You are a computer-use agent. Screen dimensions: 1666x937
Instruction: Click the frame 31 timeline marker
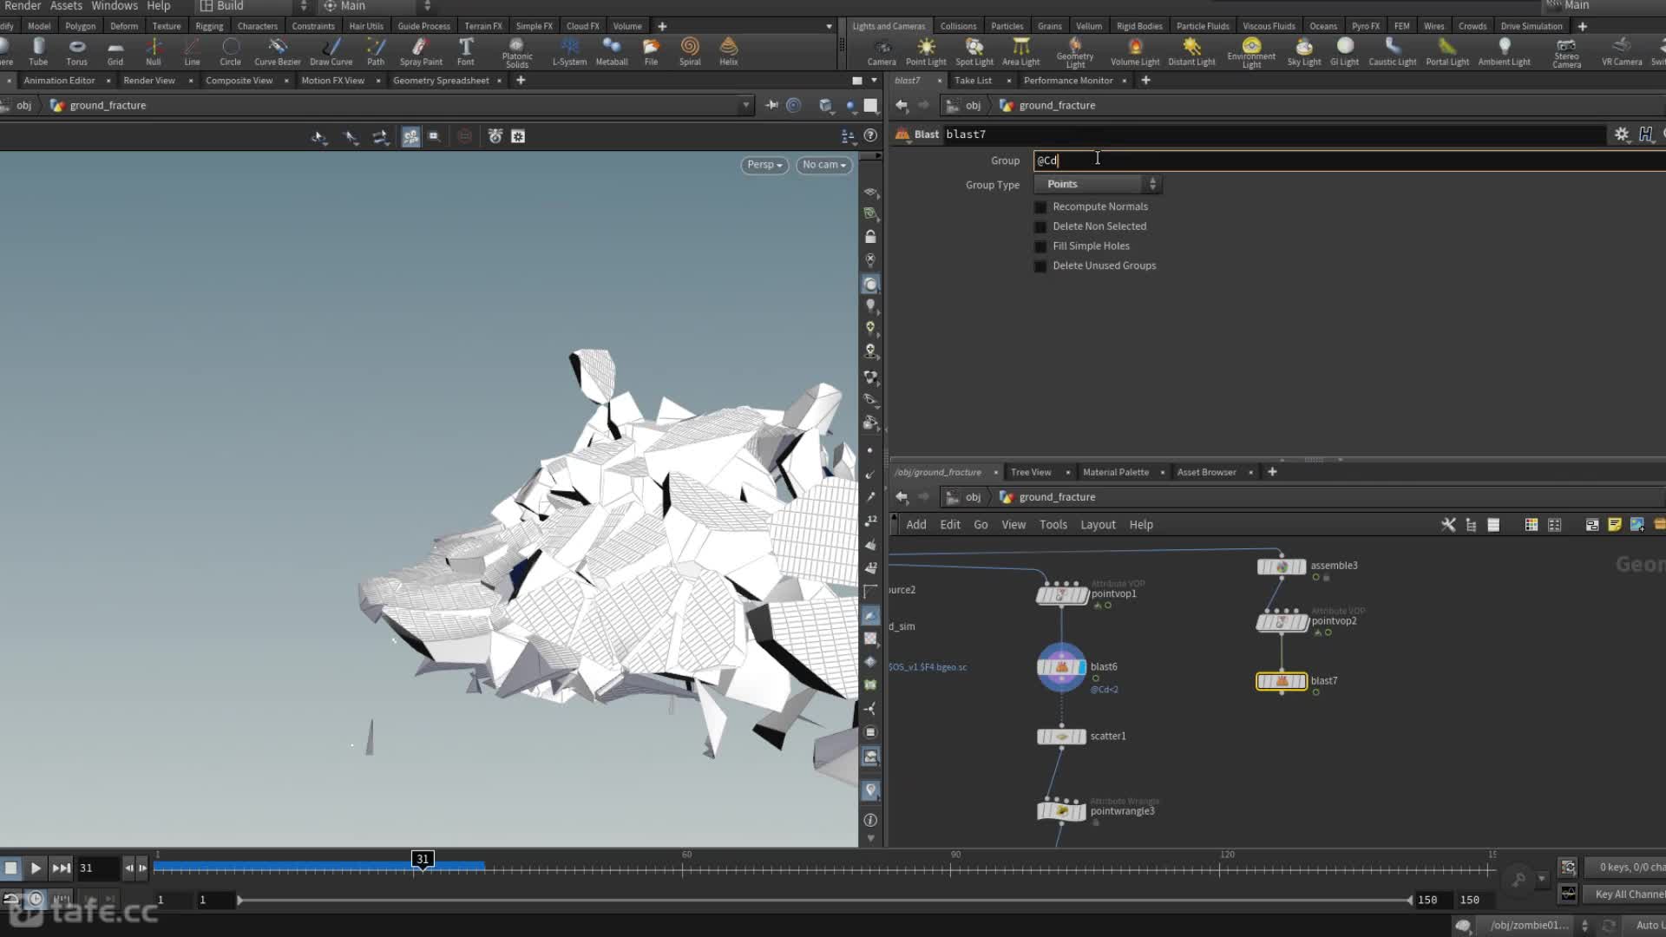[x=422, y=859]
